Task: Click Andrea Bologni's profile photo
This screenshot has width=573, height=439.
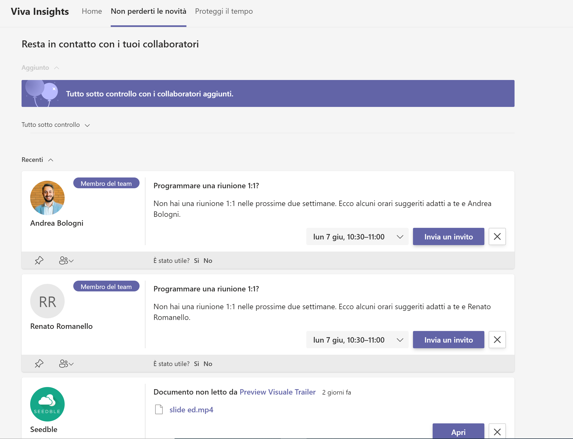Action: coord(47,198)
